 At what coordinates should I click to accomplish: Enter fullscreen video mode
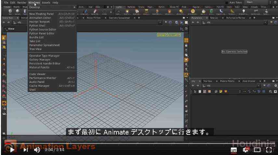(269, 150)
